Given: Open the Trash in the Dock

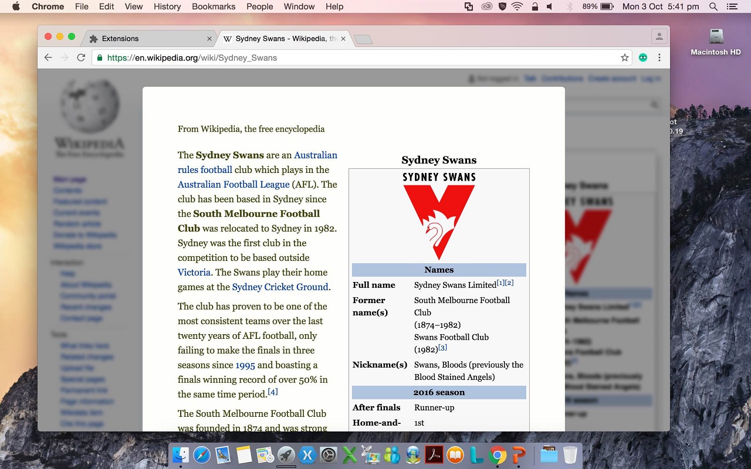Looking at the screenshot, I should (x=570, y=455).
